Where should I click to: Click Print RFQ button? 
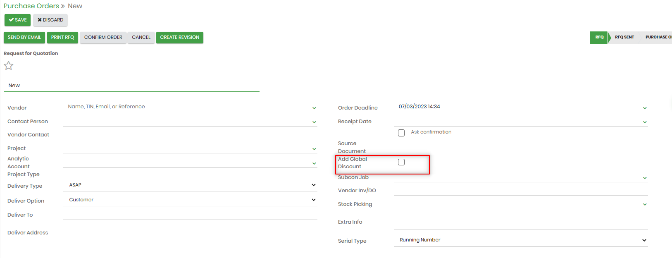tap(62, 37)
